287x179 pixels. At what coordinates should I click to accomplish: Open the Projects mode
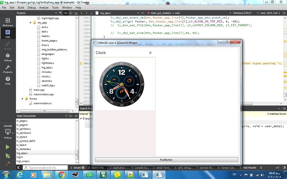tap(7, 68)
